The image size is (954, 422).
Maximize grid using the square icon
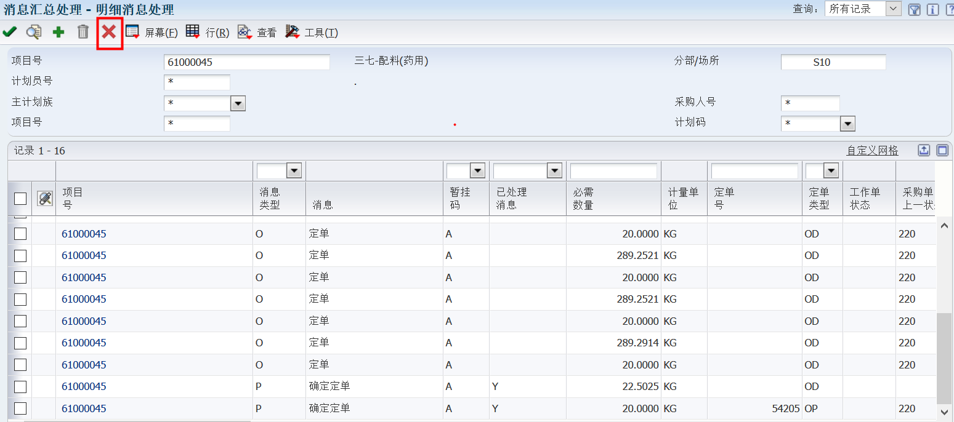942,150
